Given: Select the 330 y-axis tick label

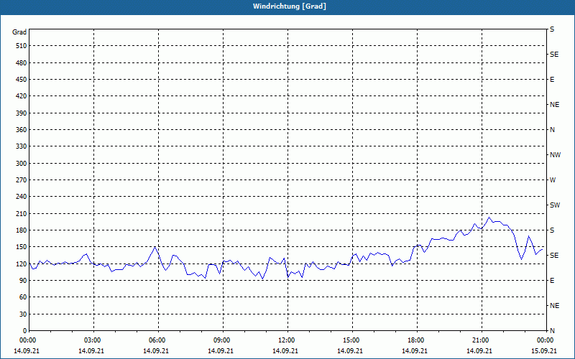Looking at the screenshot, I should click(22, 146).
